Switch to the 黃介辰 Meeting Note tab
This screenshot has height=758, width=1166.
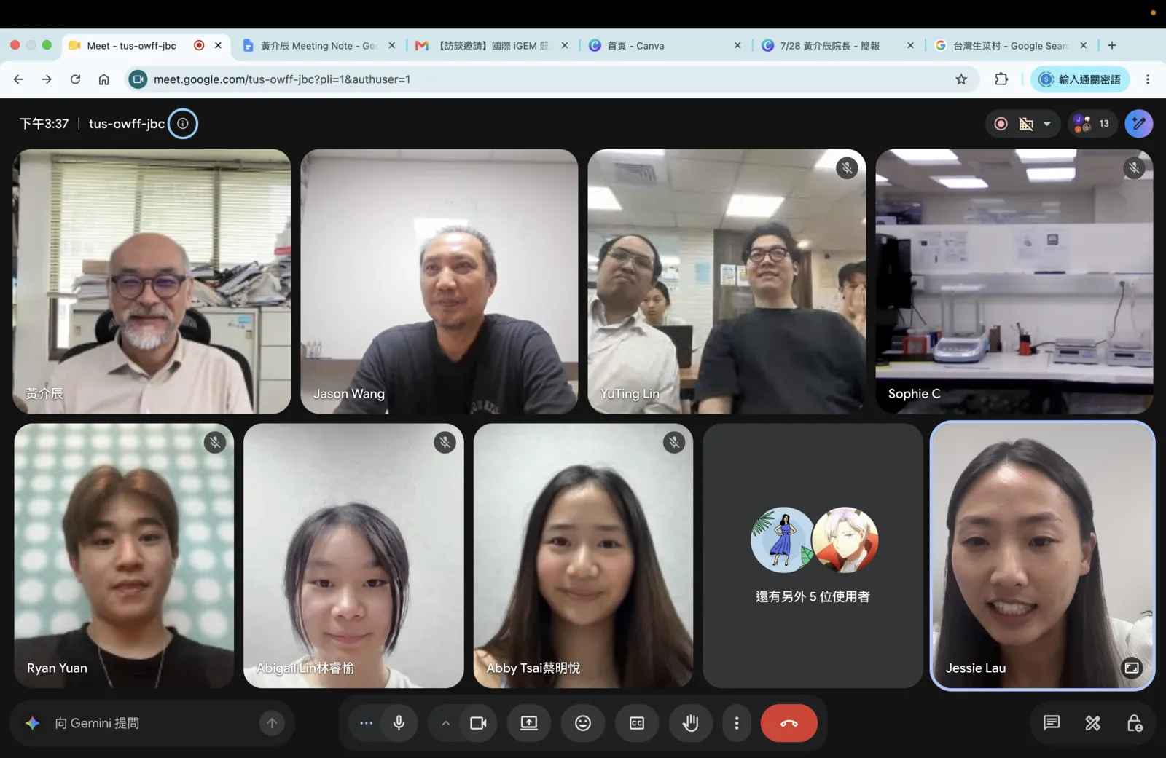(x=319, y=45)
